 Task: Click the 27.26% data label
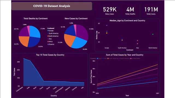(x=43, y=29)
